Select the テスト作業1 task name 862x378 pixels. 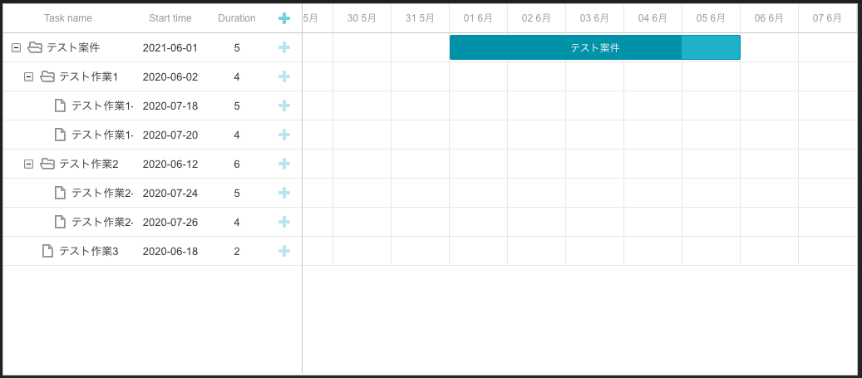point(88,77)
